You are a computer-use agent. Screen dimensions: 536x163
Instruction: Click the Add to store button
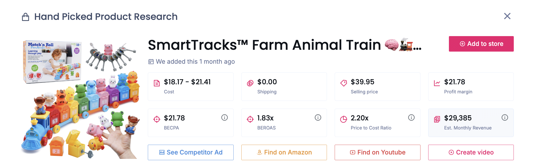[481, 44]
